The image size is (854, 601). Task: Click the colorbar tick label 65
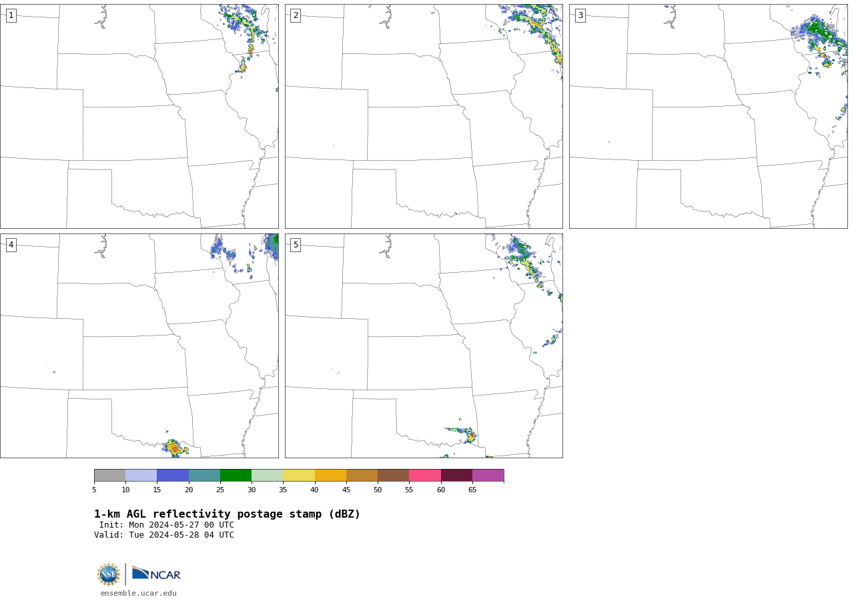pos(472,490)
